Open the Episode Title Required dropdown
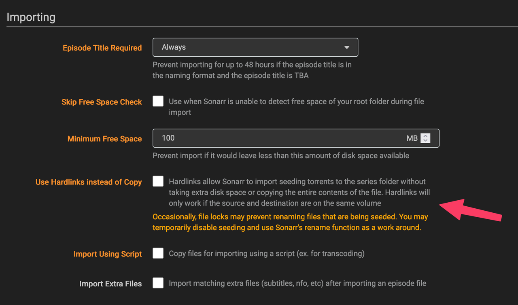Viewport: 518px width, 305px height. tap(255, 47)
